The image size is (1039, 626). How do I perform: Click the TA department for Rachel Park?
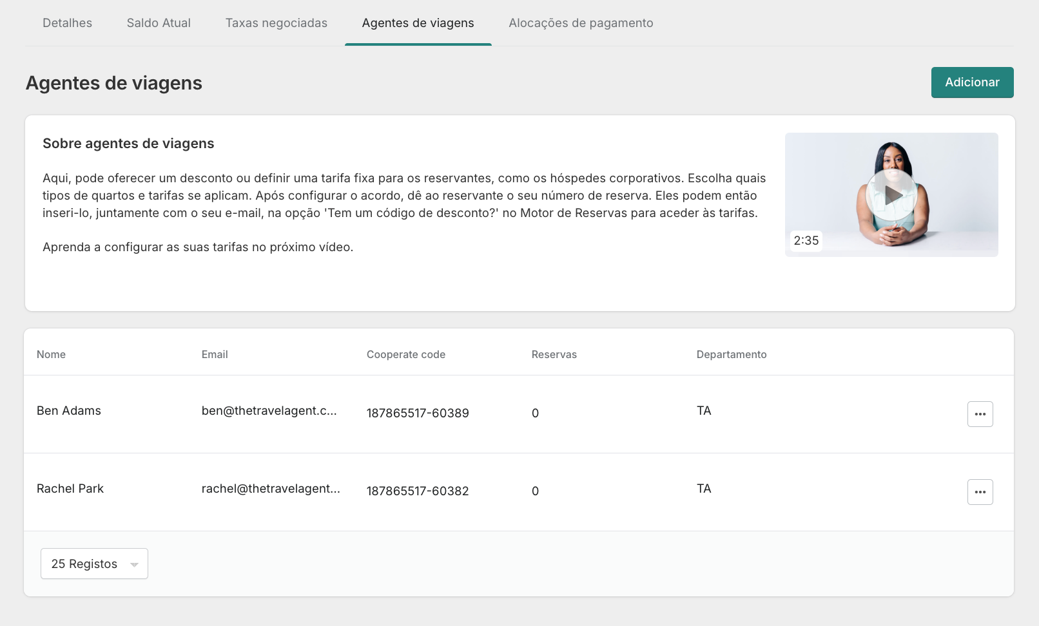click(x=704, y=489)
